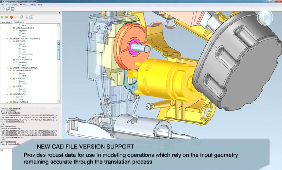Click the Save disk icon in toolbar
The height and width of the screenshot is (170, 282).
(12, 9)
